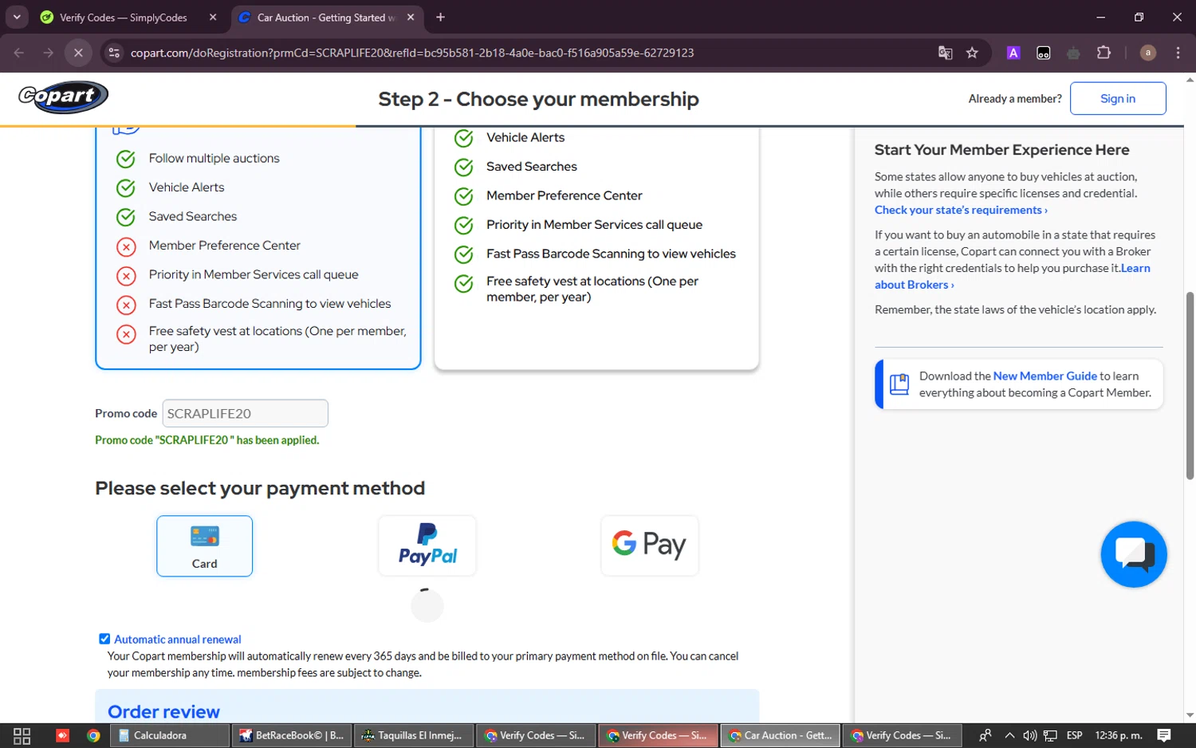This screenshot has height=748, width=1196.
Task: Open the New Member Guide link
Action: click(1045, 376)
